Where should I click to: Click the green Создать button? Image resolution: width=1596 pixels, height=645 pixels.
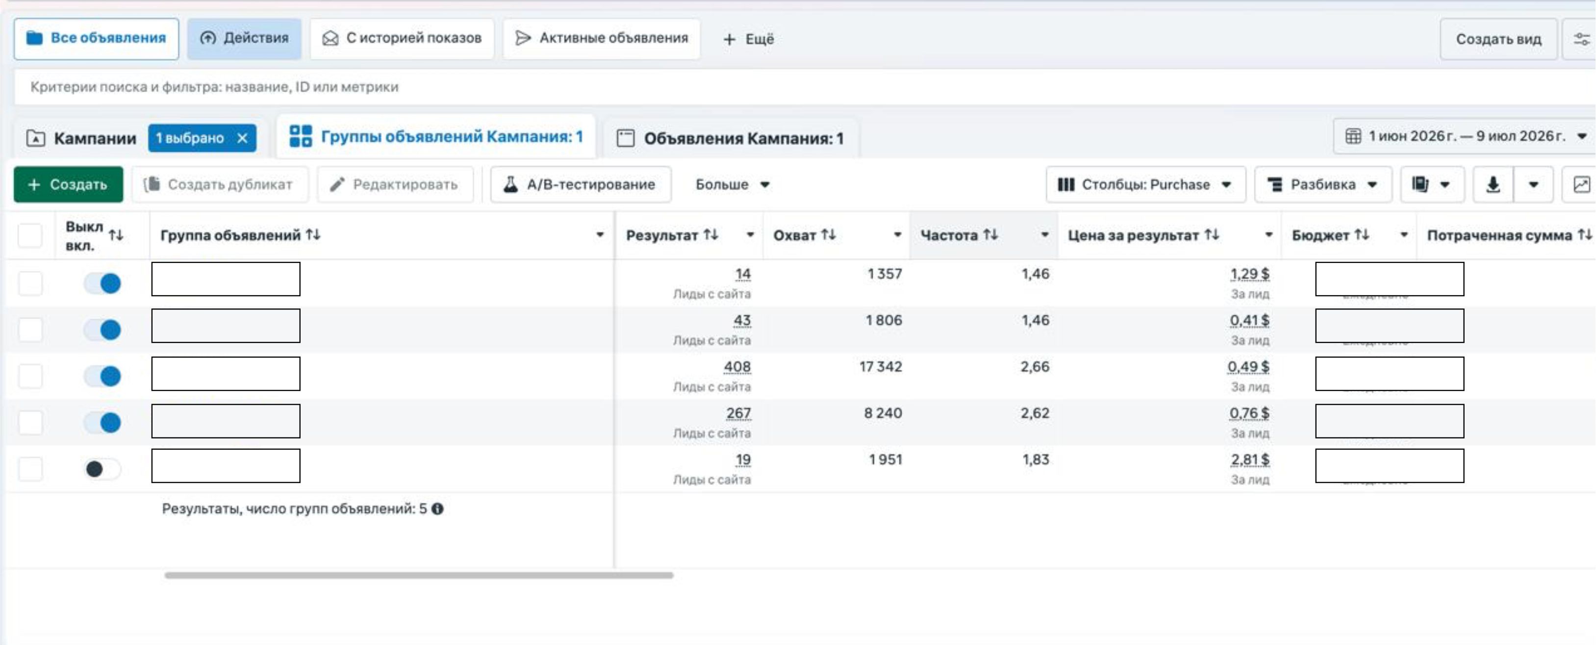click(x=68, y=184)
